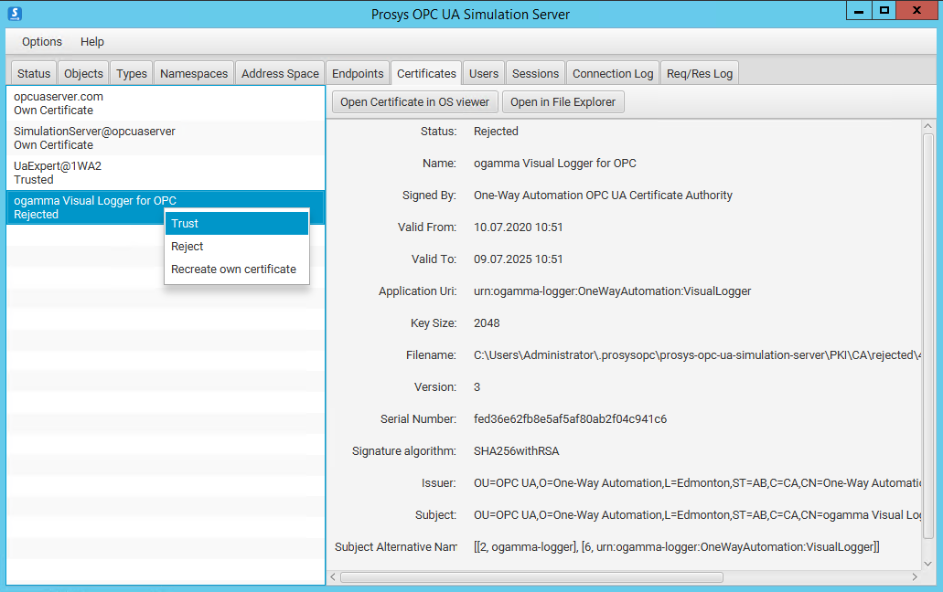The height and width of the screenshot is (592, 943).
Task: Select the UaExpert@1WA2 trusted certificate
Action: point(166,173)
